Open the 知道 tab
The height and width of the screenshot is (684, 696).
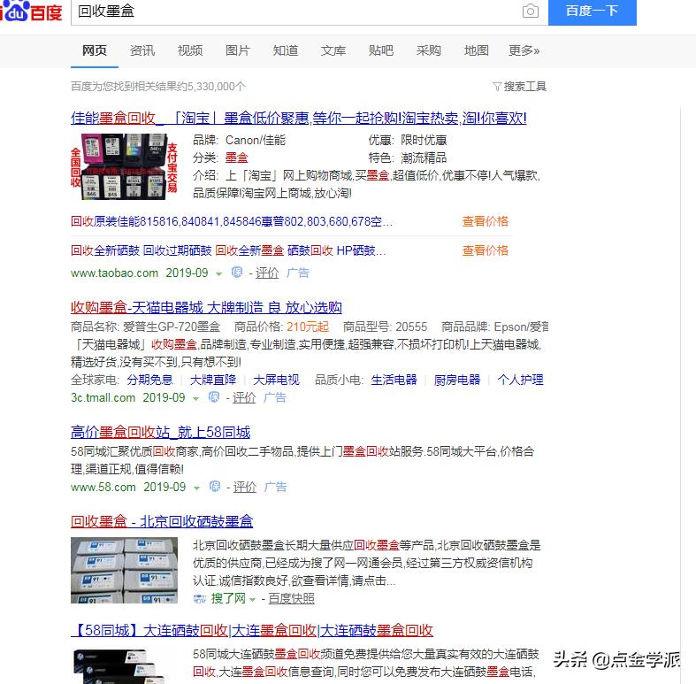tap(286, 50)
